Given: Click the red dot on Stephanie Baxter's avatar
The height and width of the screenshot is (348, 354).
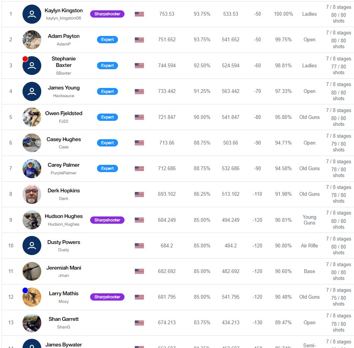Looking at the screenshot, I should [25, 59].
